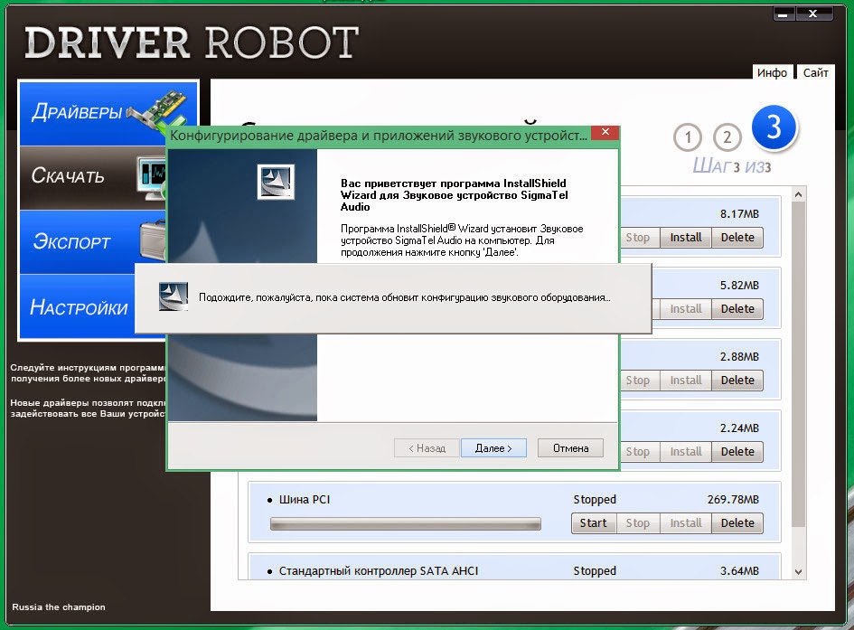Screen dimensions: 854x630
Task: Click Install for the 5.82MB driver
Action: [686, 309]
